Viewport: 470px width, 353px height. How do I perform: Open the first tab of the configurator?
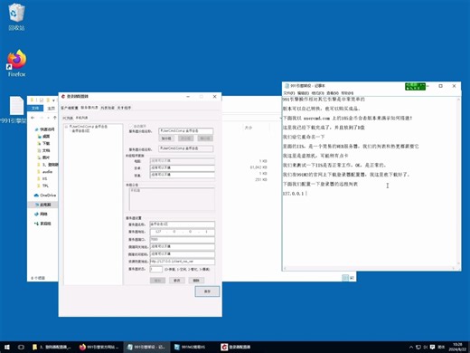tap(70, 108)
